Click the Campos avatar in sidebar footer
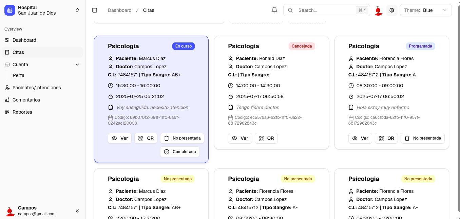This screenshot has height=219, width=460. pos(11,211)
